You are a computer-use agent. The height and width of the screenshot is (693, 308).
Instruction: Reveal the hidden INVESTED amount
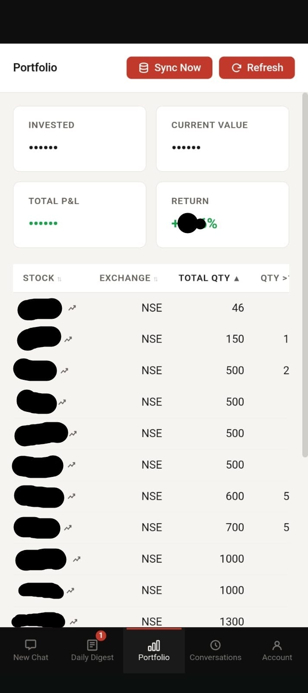point(43,147)
